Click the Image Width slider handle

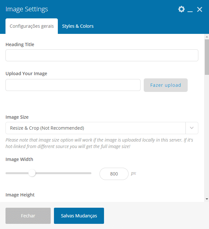point(32,173)
